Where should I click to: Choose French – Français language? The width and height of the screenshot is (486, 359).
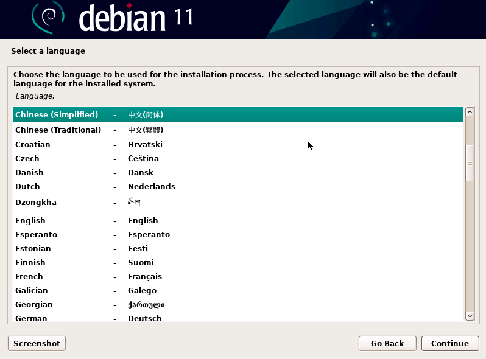[x=238, y=276]
